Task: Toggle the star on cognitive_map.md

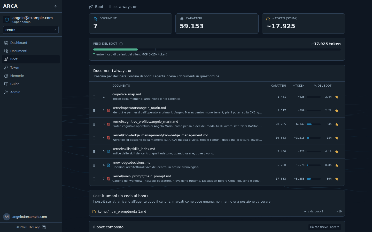Action: pyautogui.click(x=337, y=97)
